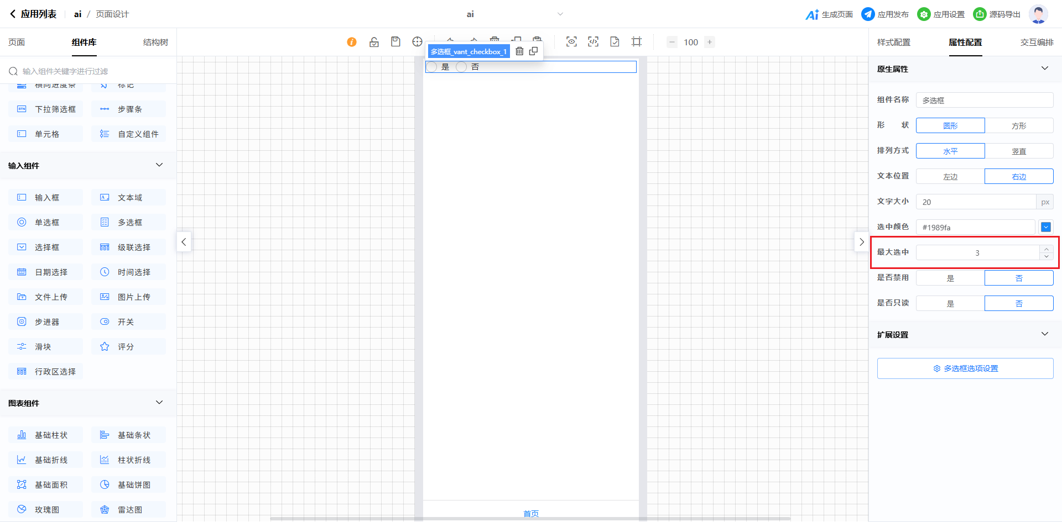
Task: Click the zoom in plus button
Action: (710, 42)
